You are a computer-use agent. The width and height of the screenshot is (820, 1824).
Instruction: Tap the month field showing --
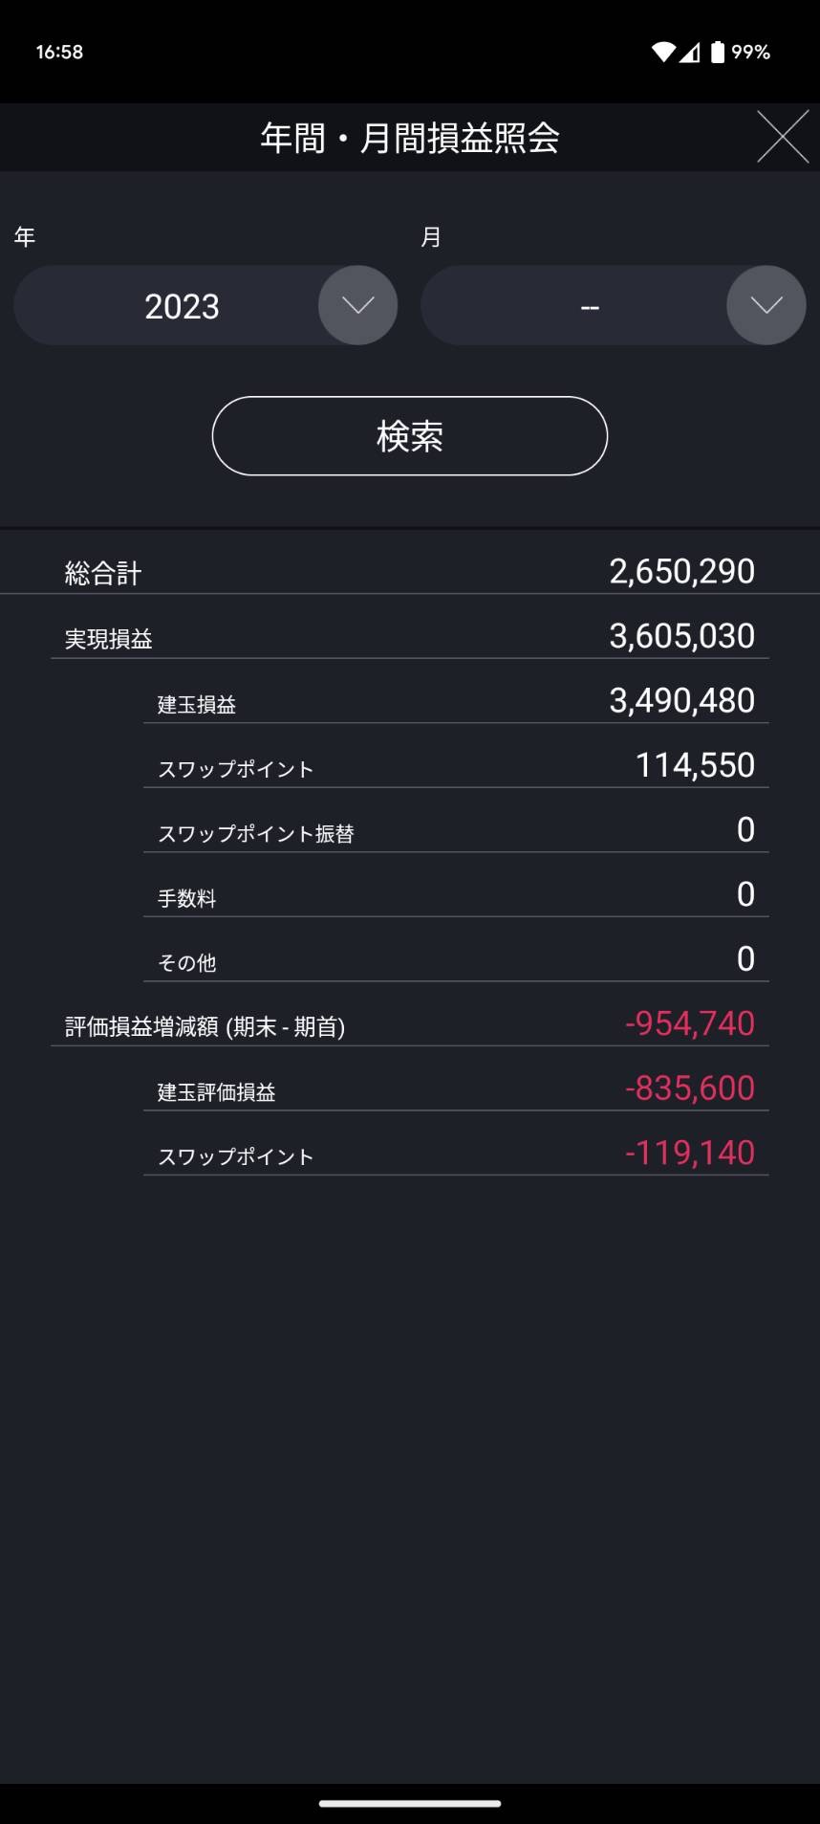589,306
